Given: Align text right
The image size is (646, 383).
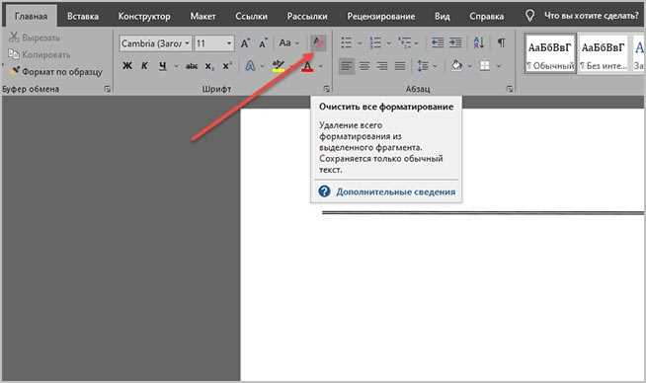Looking at the screenshot, I should (382, 66).
